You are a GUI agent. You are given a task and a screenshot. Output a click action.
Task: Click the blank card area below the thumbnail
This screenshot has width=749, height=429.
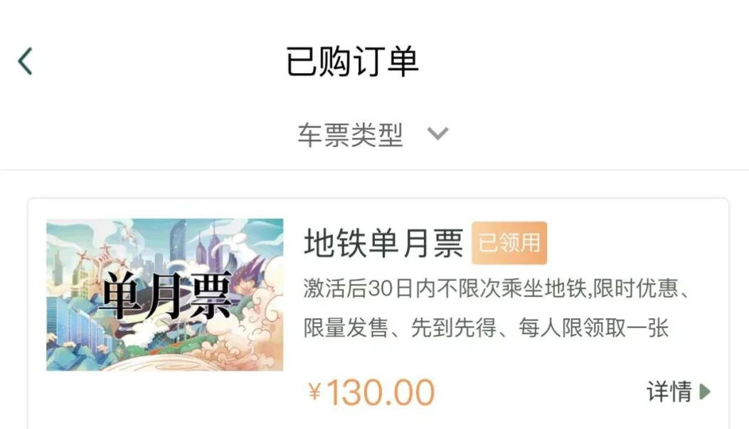[165, 398]
